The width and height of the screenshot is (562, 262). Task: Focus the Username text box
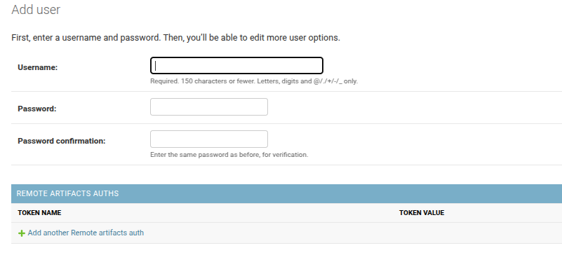click(x=236, y=66)
